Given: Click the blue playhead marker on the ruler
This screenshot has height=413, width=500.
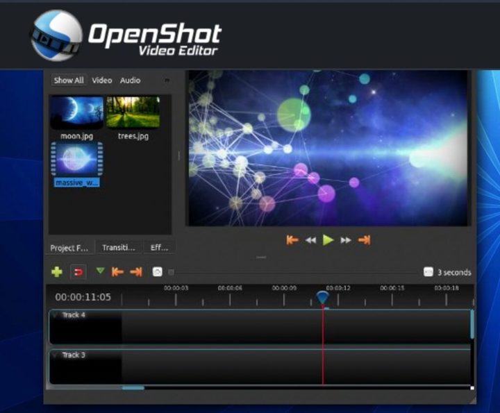Looking at the screenshot, I should [322, 297].
